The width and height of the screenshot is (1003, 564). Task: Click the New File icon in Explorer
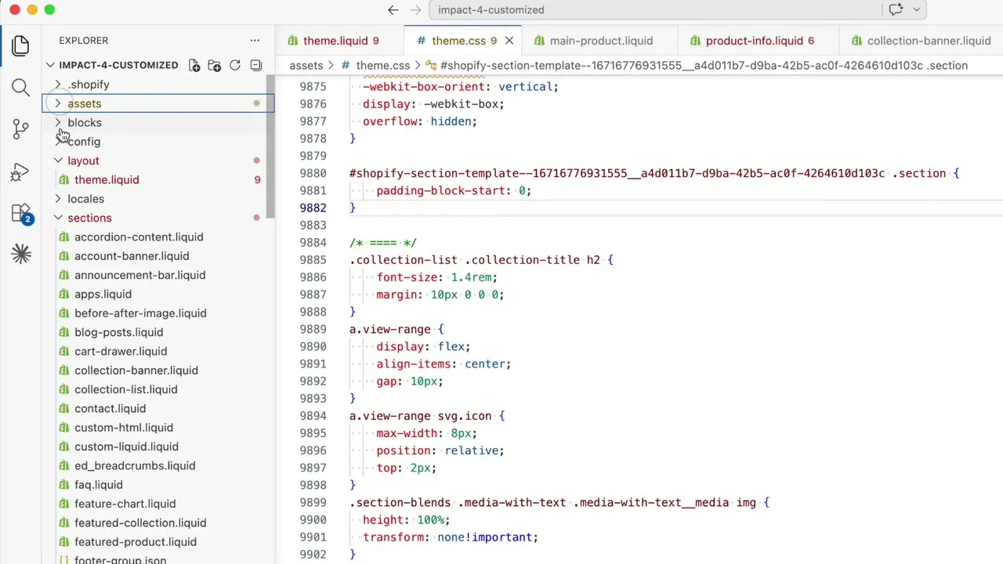click(x=194, y=65)
